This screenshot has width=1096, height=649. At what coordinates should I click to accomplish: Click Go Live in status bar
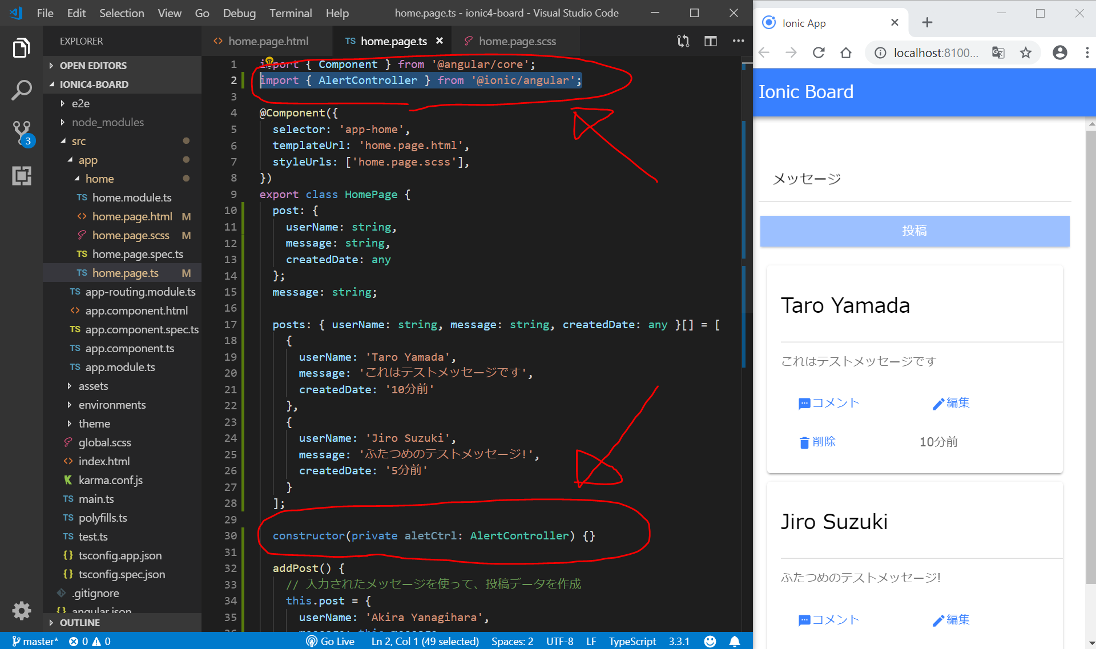tap(331, 641)
